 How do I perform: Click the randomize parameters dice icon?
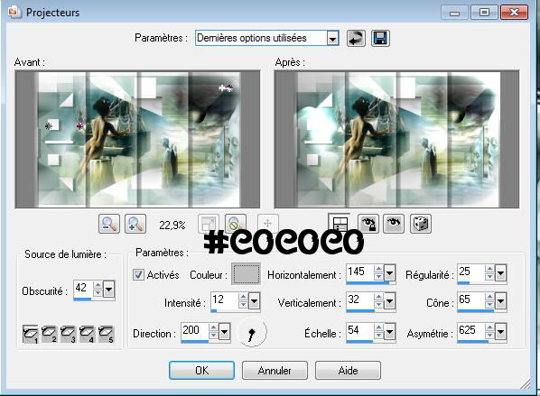point(421,224)
